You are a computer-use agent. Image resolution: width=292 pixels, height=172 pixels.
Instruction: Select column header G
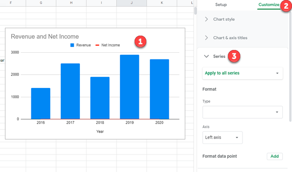click(41, 3)
